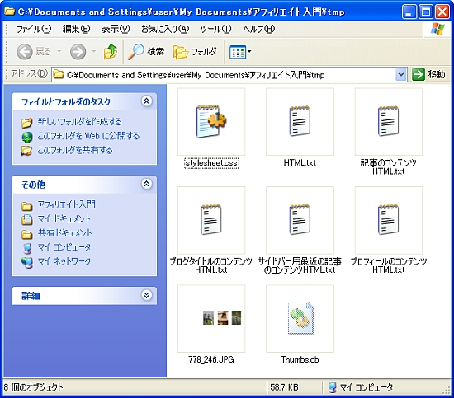454x398 pixels.
Task: Select プロフィールのコンテンツHTML.txt file icon
Action: (389, 220)
